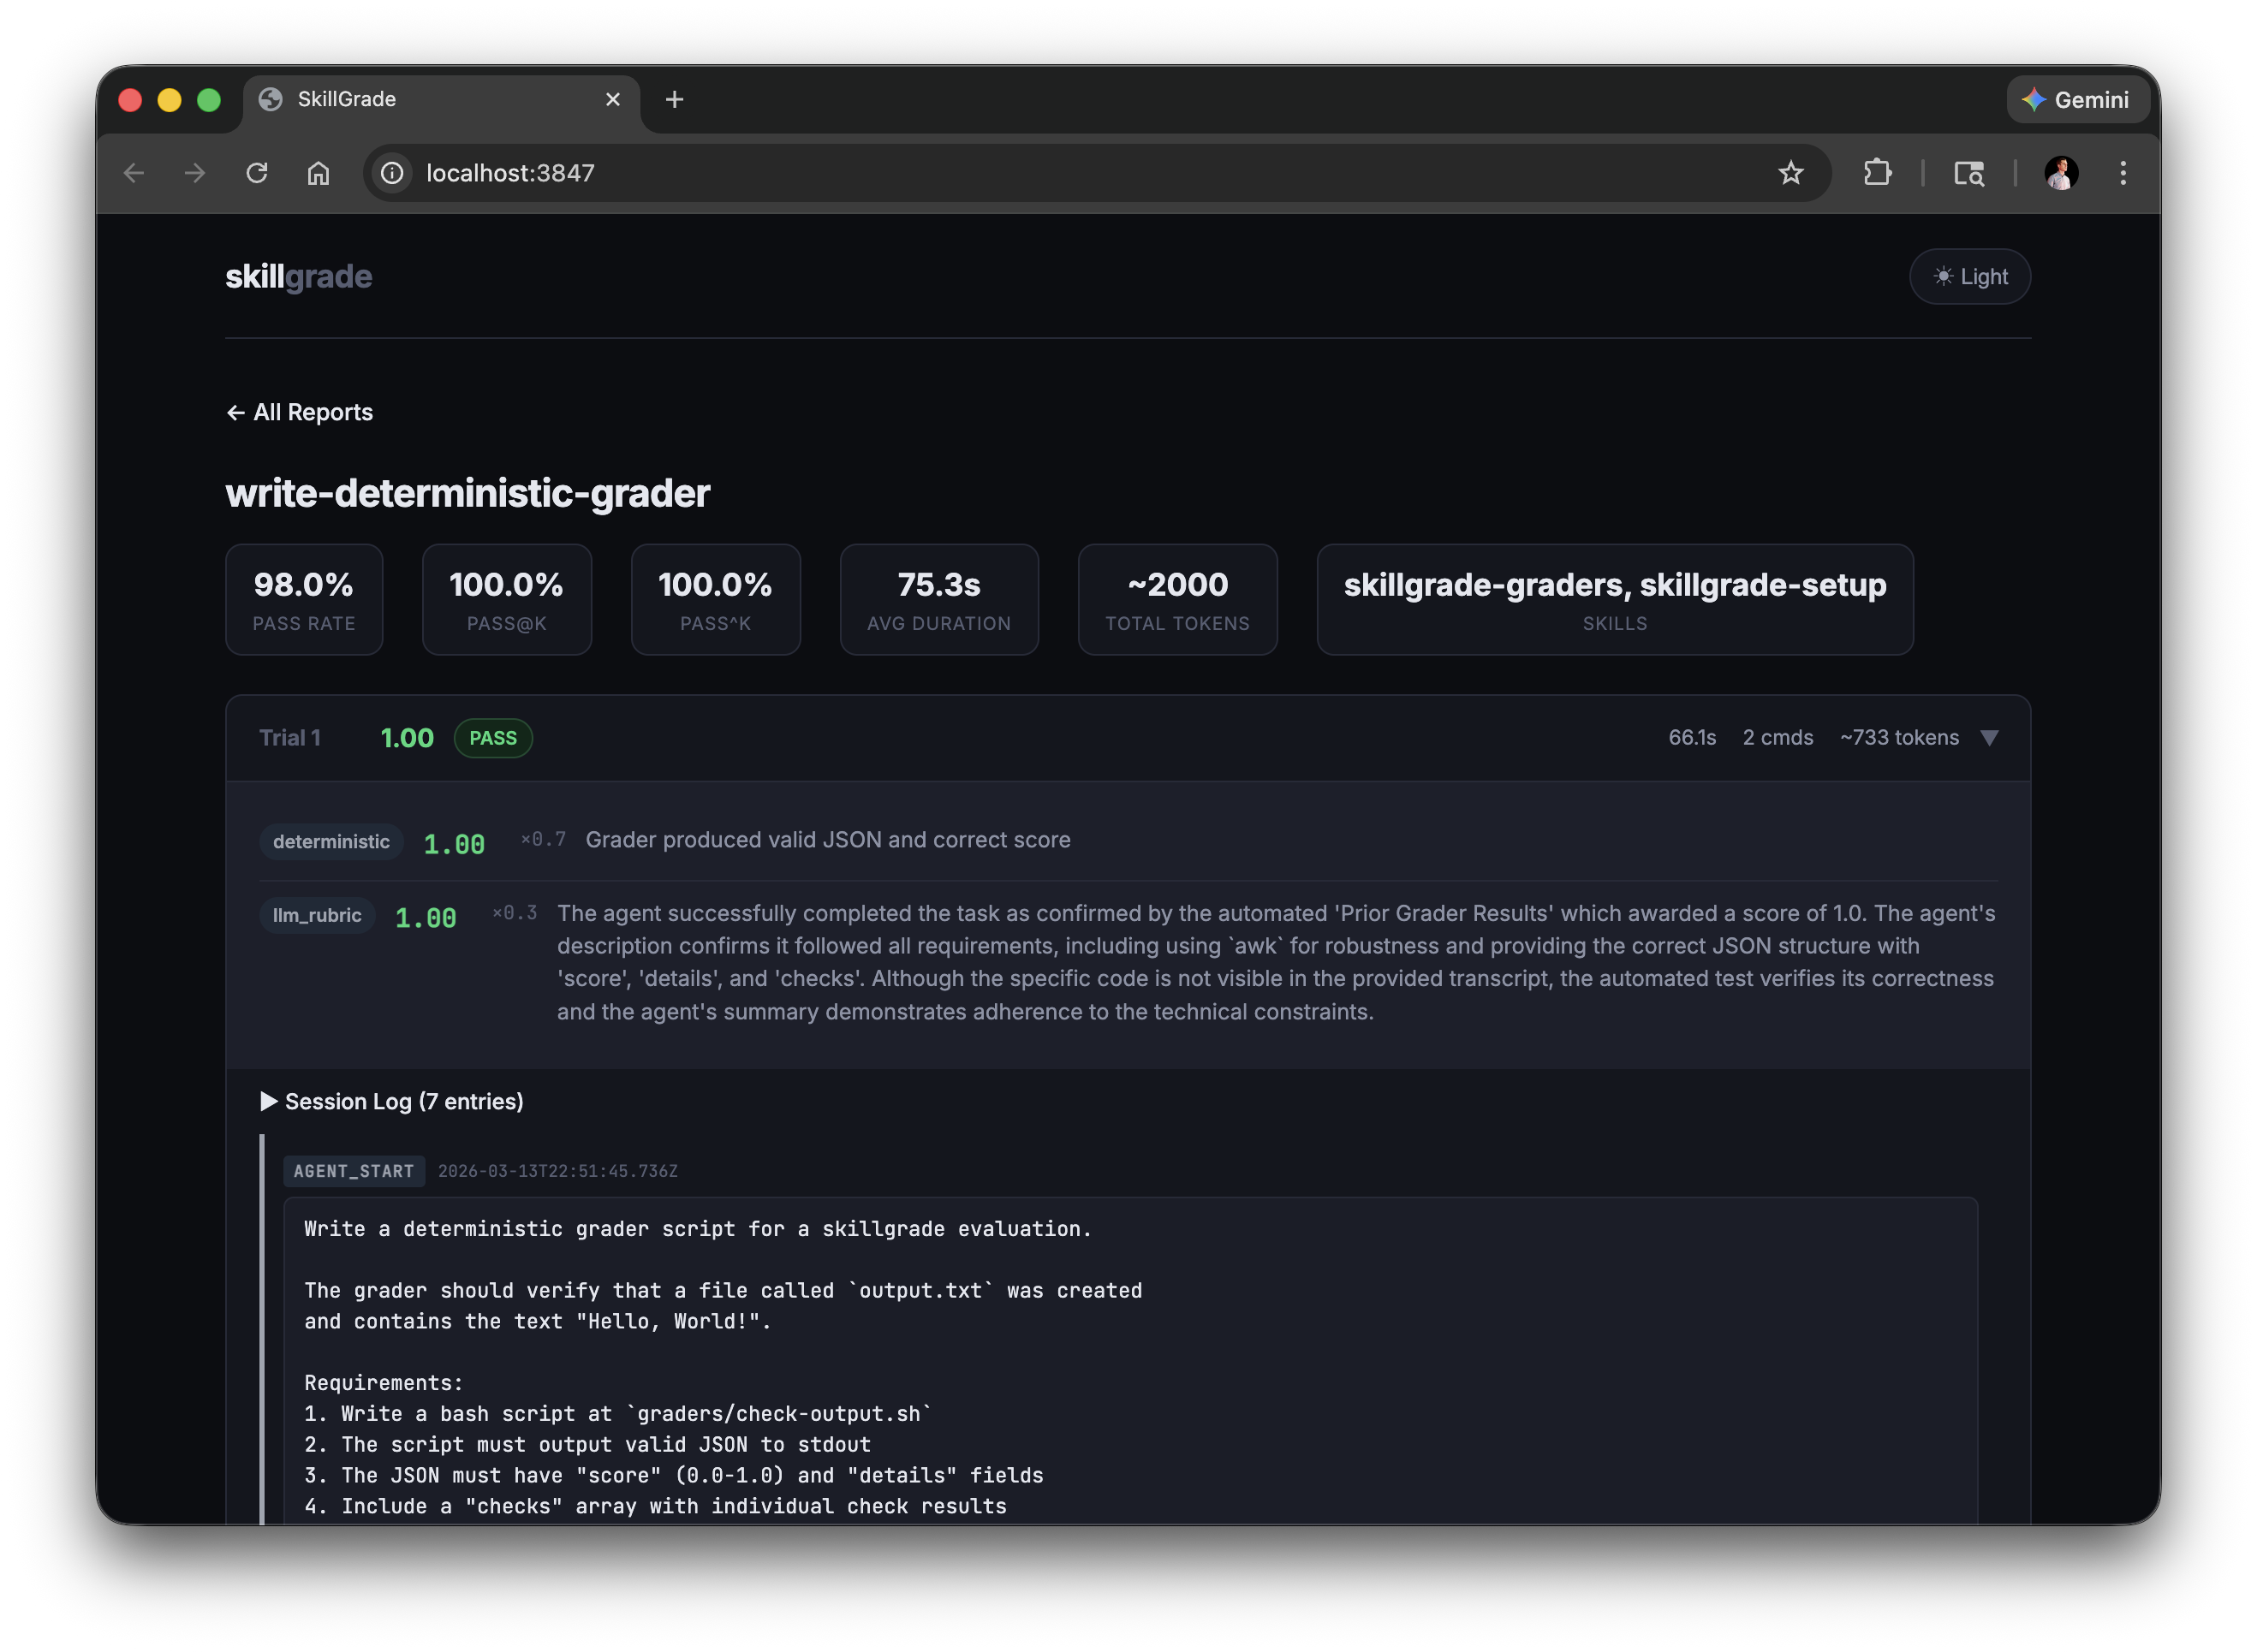This screenshot has width=2257, height=1652.
Task: Open the extensions puzzle icon
Action: click(1877, 173)
